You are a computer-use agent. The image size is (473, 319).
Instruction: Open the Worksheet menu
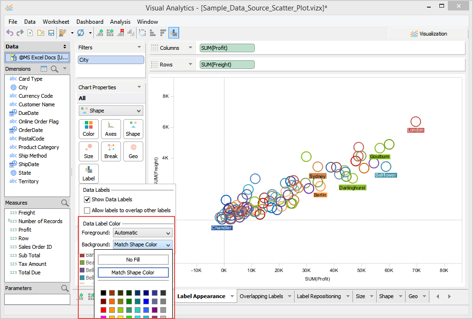(56, 22)
